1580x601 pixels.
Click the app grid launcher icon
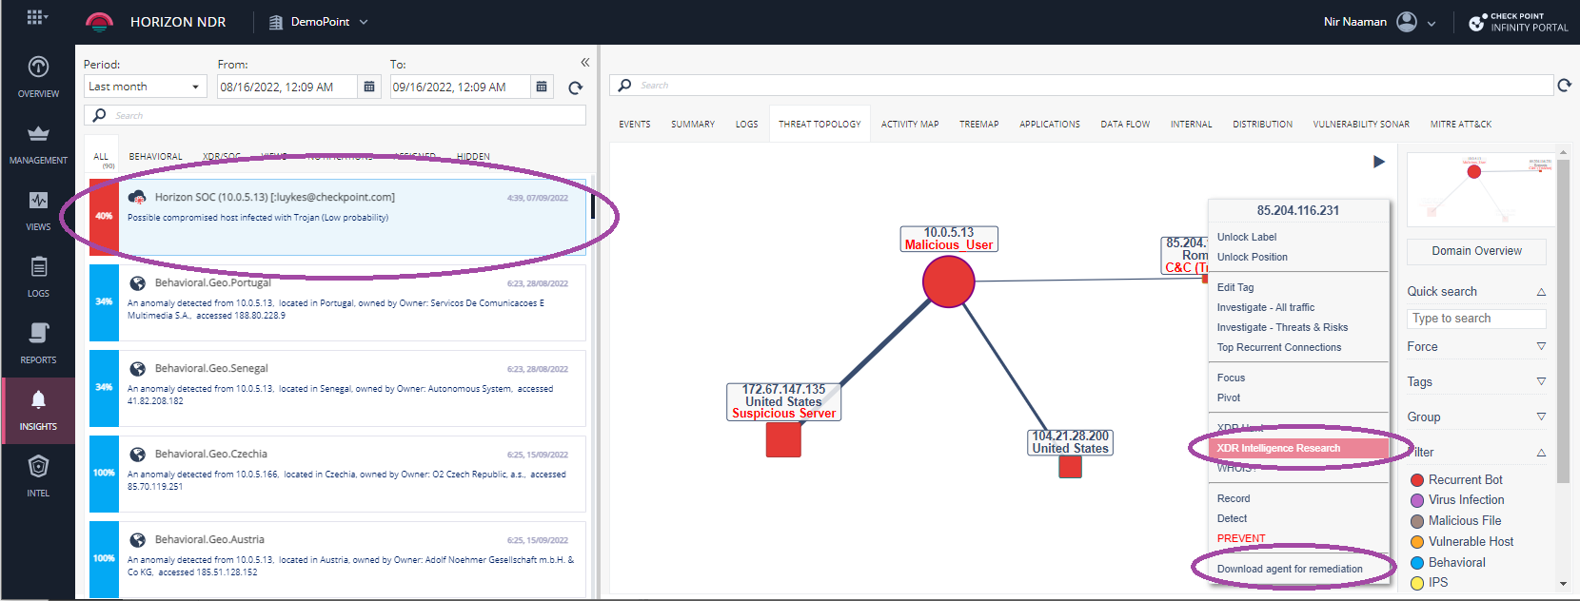pos(37,18)
